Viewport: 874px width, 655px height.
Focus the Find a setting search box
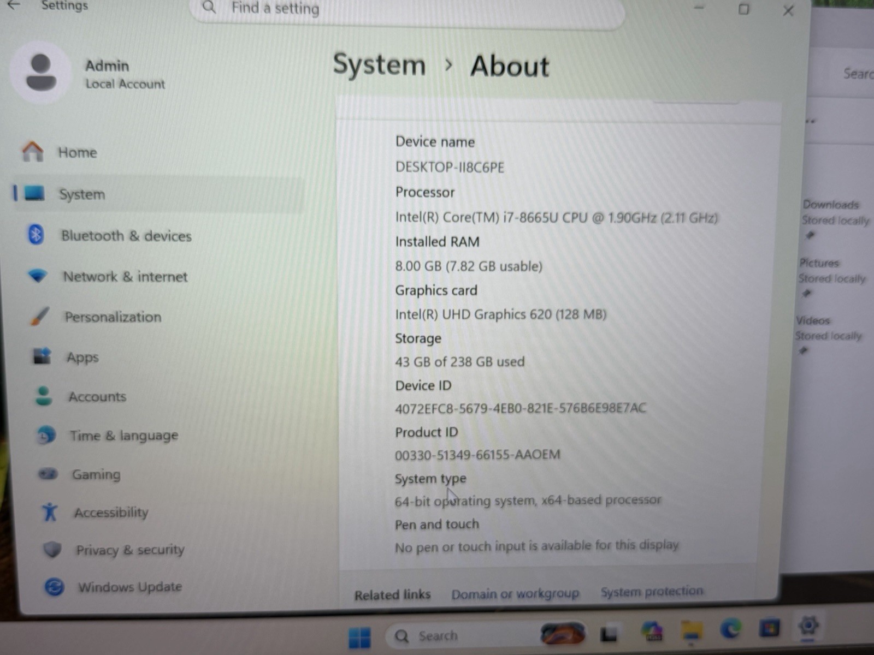pyautogui.click(x=407, y=11)
